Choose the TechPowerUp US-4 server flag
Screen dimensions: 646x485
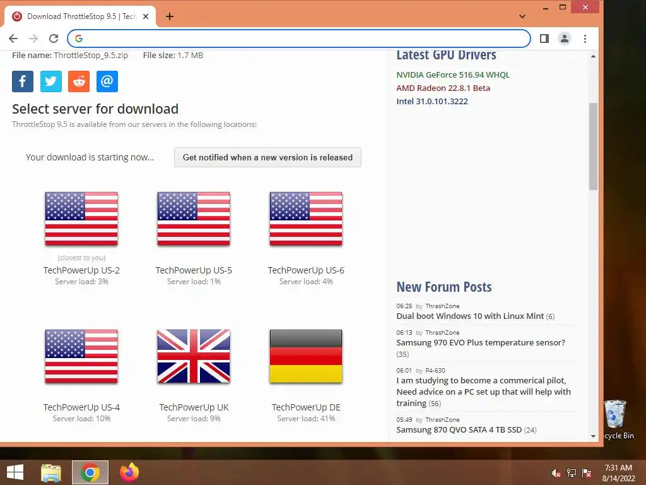click(x=81, y=356)
